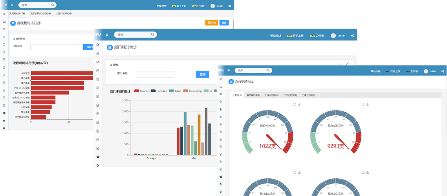Click search magnifier in 流程实例统计 window header
Viewport: 447px width, 196px height.
(268, 70)
